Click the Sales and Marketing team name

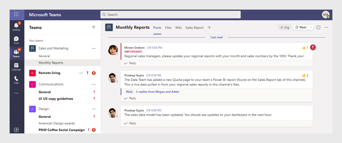(x=53, y=48)
